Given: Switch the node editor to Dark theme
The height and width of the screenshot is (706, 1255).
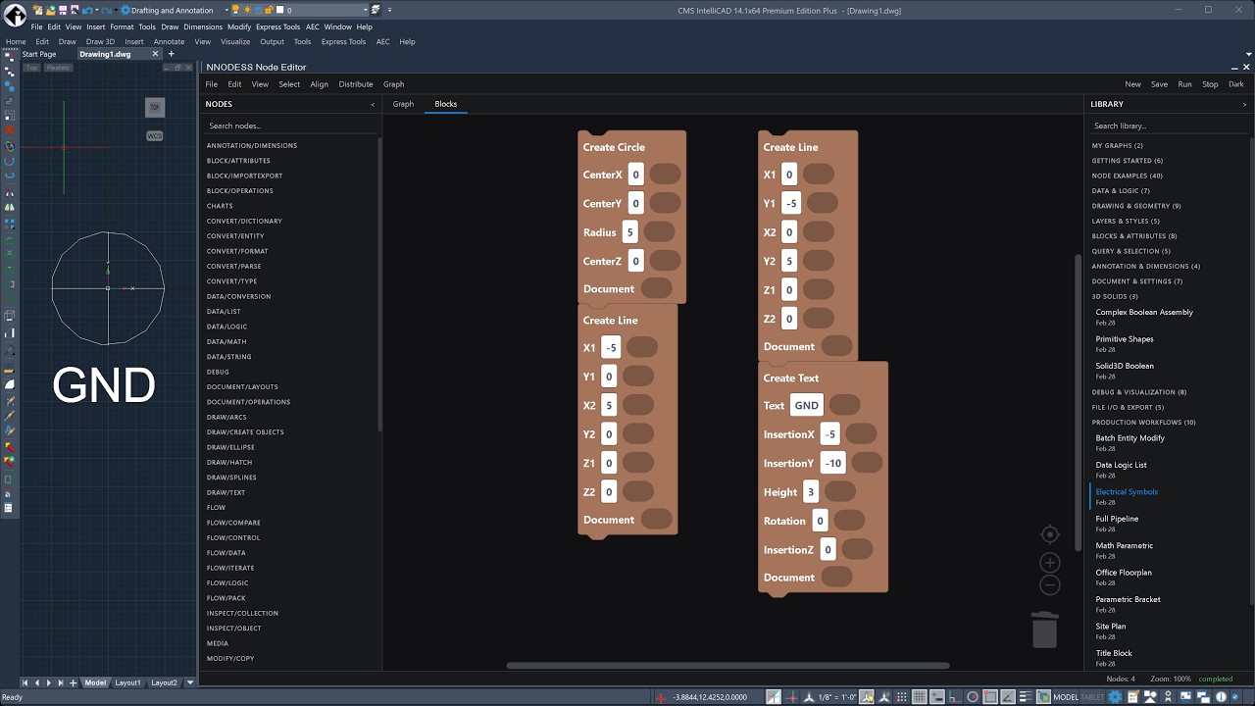Looking at the screenshot, I should coord(1235,84).
